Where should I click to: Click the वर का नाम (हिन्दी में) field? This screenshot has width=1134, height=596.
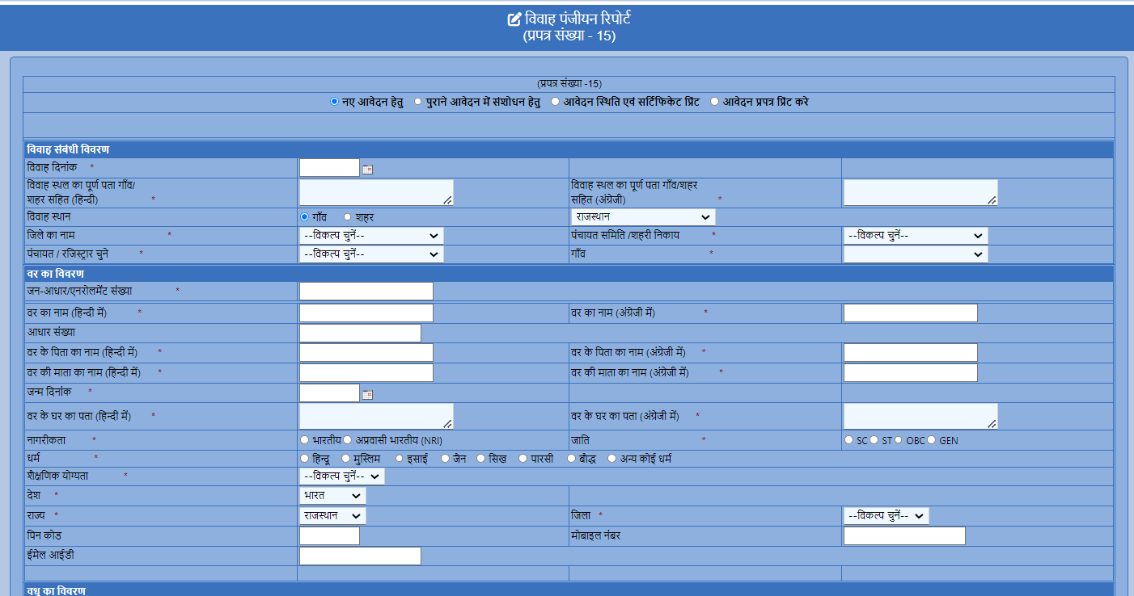[x=366, y=313]
